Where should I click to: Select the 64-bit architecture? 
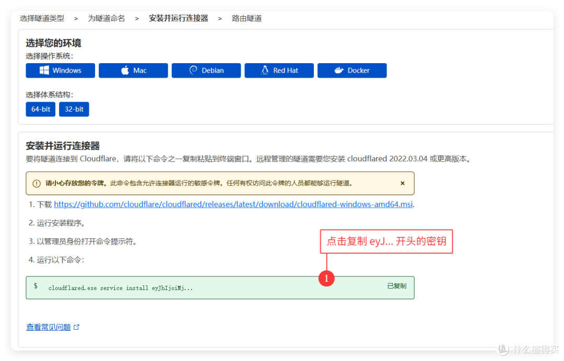(41, 109)
